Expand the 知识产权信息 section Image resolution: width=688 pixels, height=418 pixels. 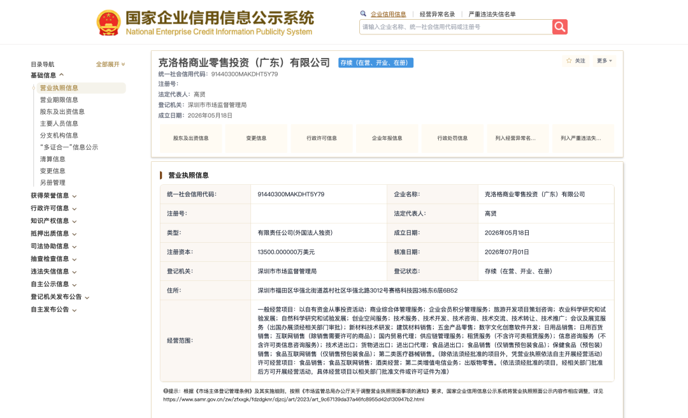(54, 221)
